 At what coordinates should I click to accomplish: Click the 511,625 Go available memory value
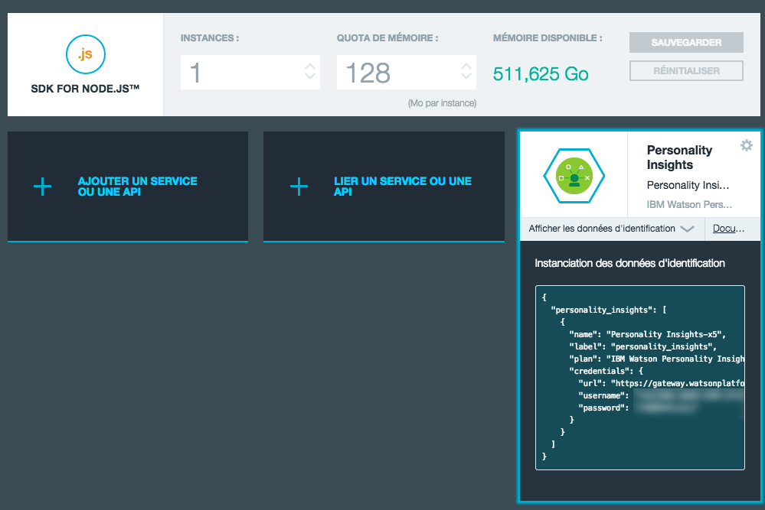point(541,74)
